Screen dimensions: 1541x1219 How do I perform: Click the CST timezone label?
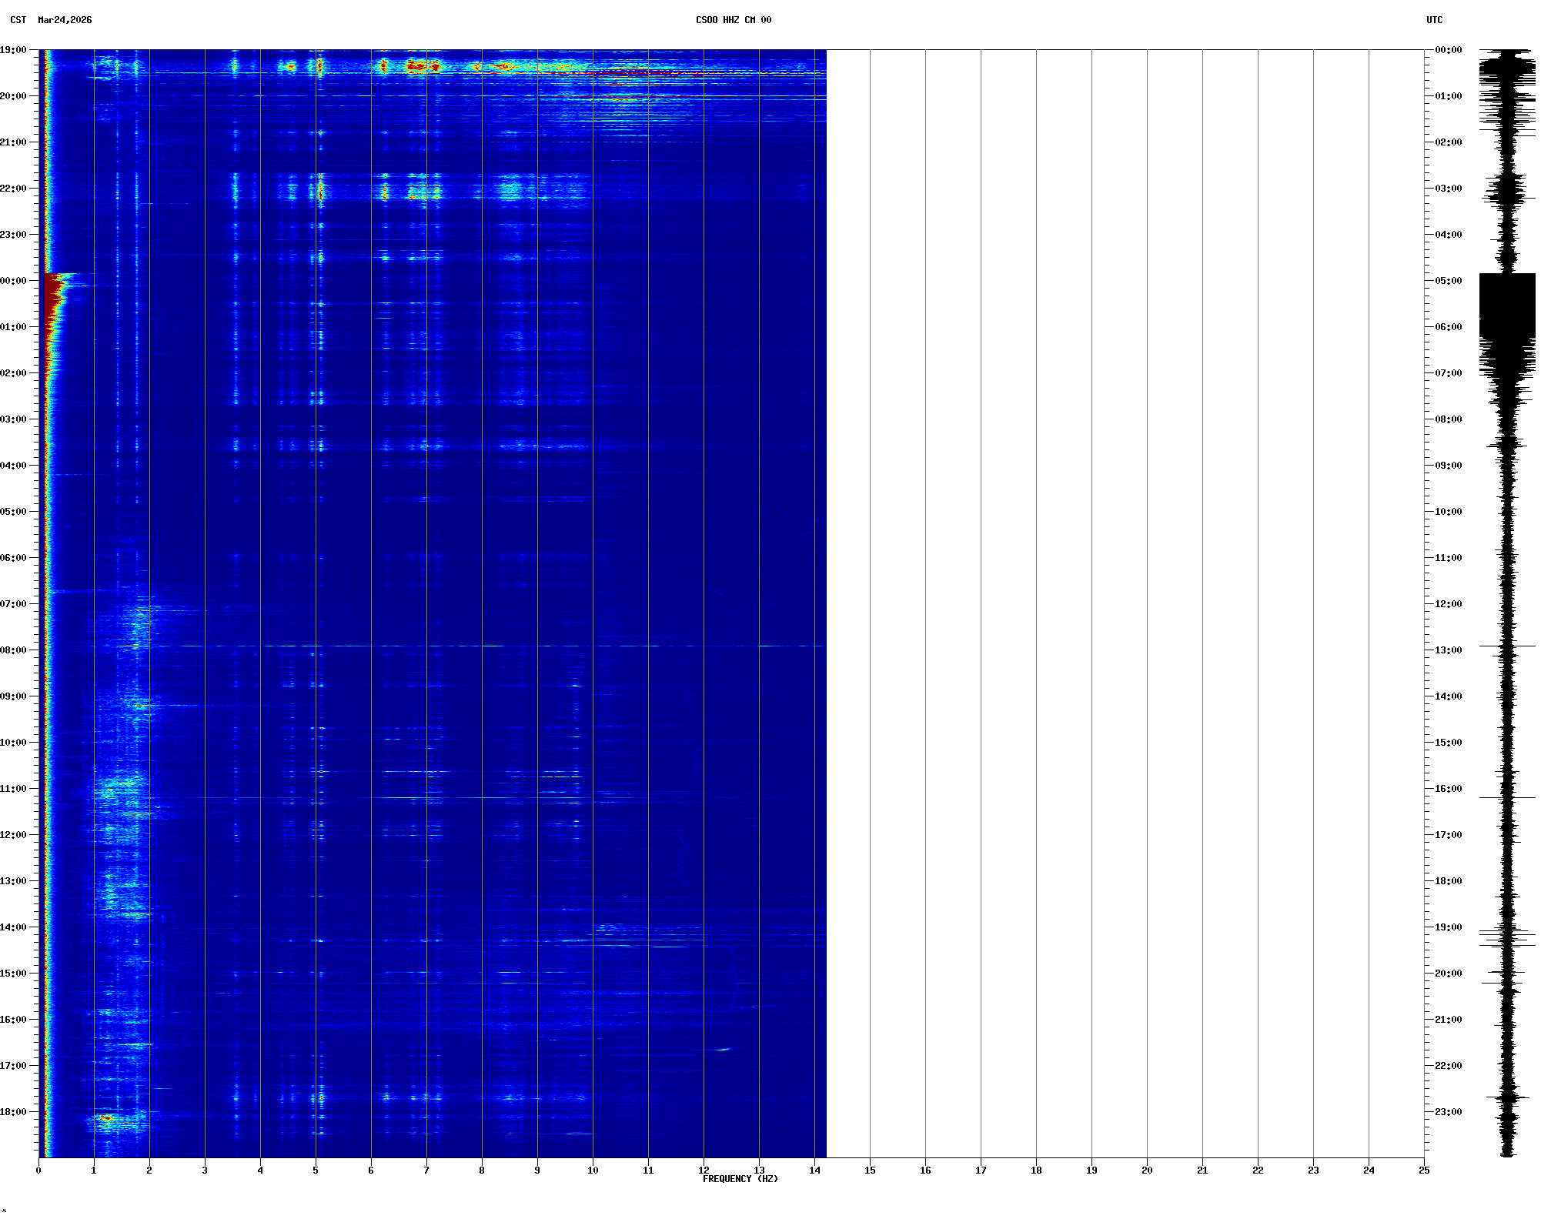18,20
